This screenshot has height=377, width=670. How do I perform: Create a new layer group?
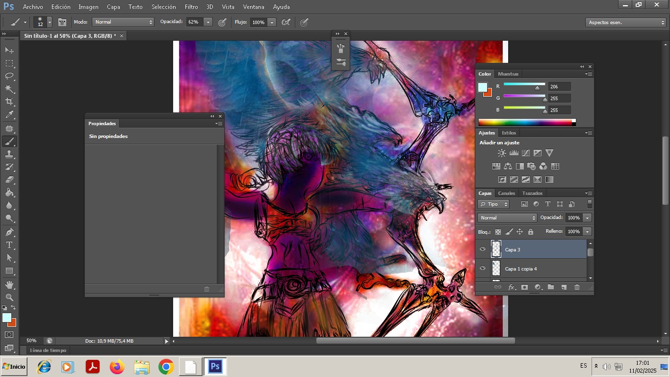pyautogui.click(x=551, y=287)
